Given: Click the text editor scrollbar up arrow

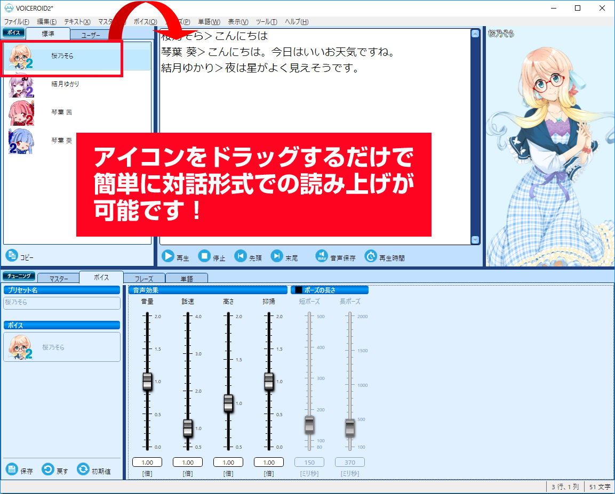Looking at the screenshot, I should pyautogui.click(x=475, y=34).
